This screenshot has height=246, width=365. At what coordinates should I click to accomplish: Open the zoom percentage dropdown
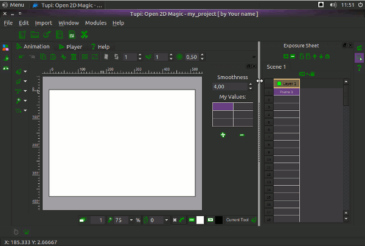131,220
